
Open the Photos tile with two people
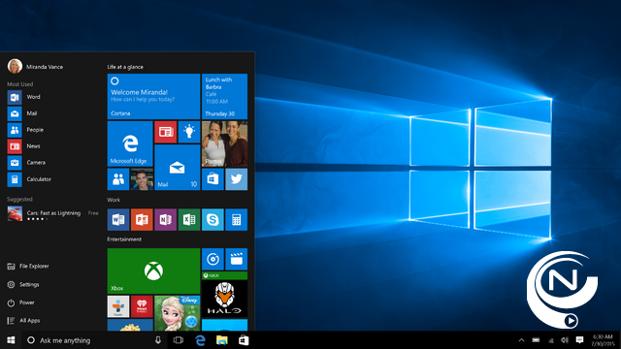pyautogui.click(x=224, y=143)
